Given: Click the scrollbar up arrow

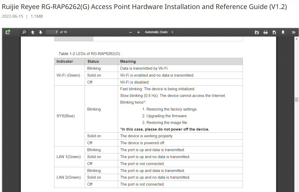Looking at the screenshot, I should [x=296, y=39].
